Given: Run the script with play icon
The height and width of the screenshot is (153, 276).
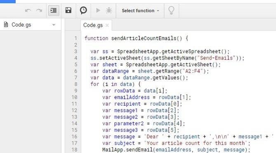Looking at the screenshot, I should pyautogui.click(x=98, y=11).
